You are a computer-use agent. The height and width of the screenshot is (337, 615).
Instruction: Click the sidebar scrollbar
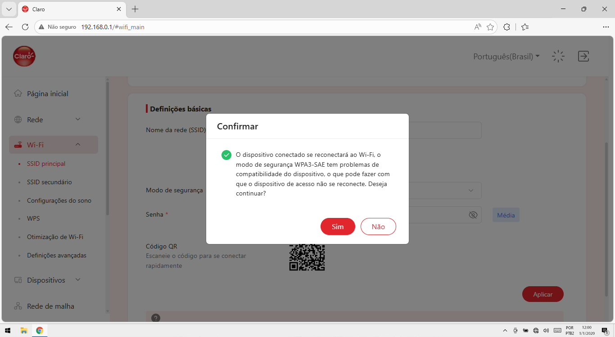(x=107, y=148)
